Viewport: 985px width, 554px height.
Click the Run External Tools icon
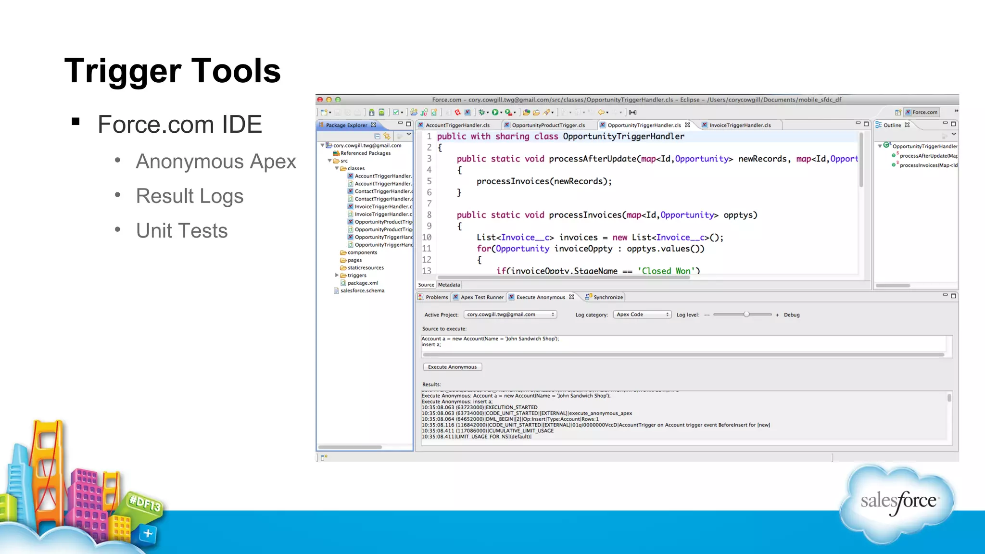tap(508, 113)
